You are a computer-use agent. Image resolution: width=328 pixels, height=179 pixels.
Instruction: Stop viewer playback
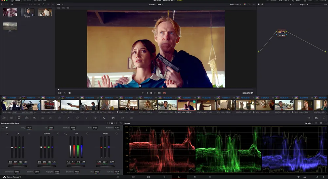pyautogui.click(x=151, y=93)
